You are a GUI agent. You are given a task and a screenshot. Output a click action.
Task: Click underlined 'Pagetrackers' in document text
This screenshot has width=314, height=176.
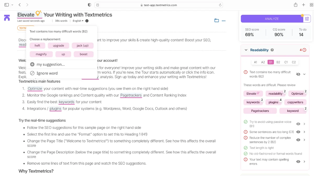pos(131,95)
